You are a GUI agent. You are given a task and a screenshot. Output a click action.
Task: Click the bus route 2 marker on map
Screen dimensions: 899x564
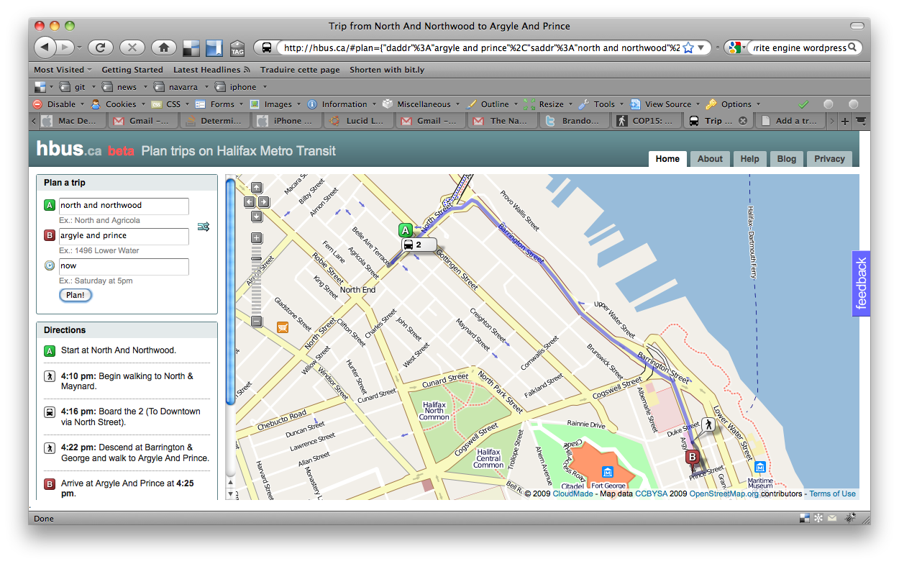[x=419, y=245]
